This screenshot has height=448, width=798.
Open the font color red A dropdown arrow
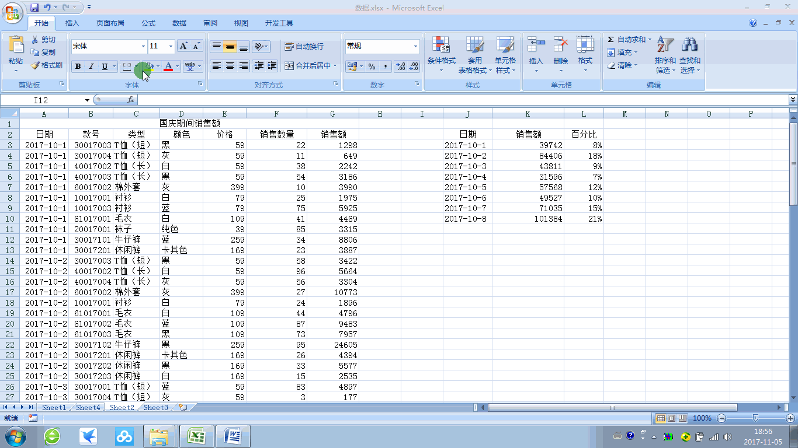177,66
